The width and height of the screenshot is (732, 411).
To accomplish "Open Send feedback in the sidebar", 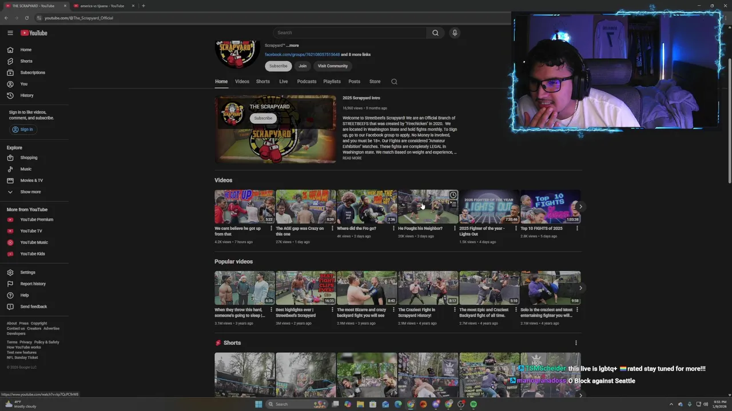I will coord(34,307).
